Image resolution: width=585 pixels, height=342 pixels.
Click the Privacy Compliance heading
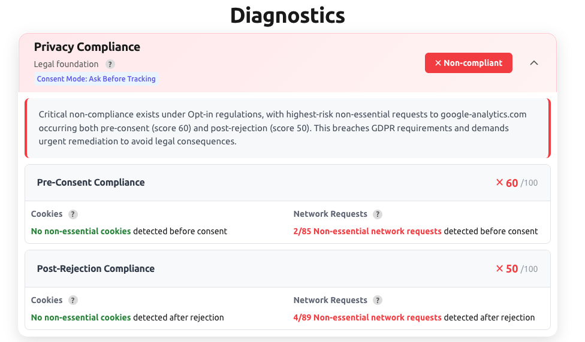click(x=87, y=47)
